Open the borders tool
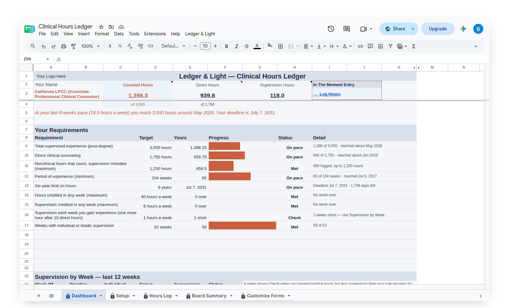Image resolution: width=509 pixels, height=308 pixels. click(x=281, y=46)
